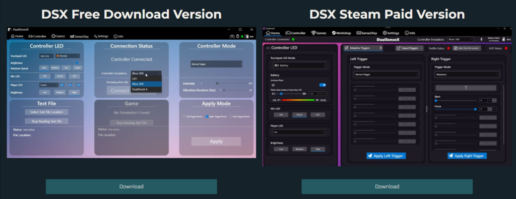This screenshot has width=516, height=199.
Task: Click green Controller Connected indicator in paid version
Action: [293, 39]
